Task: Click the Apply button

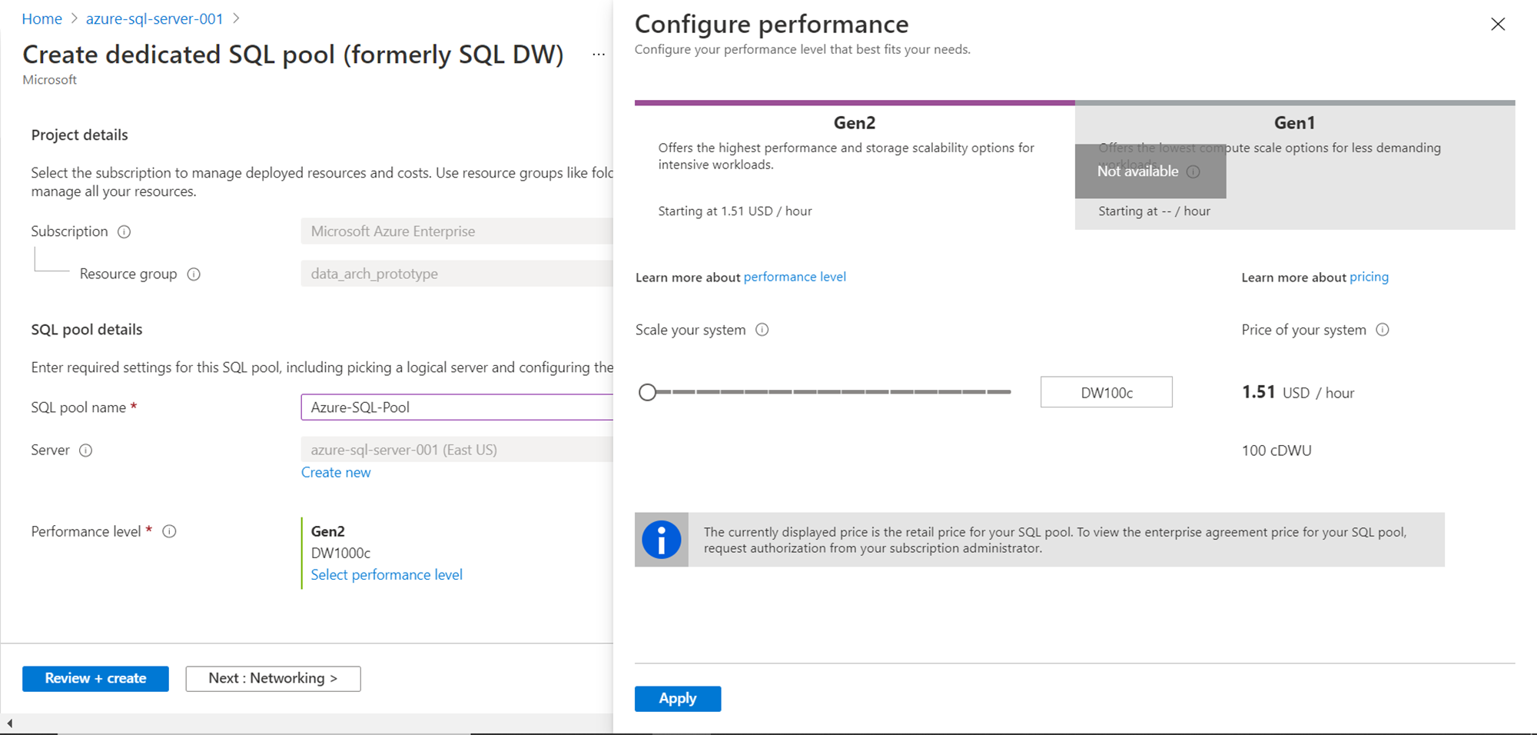Action: click(677, 698)
